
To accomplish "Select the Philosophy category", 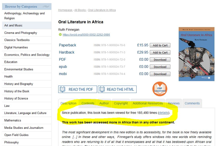I will tap(27, 142).
